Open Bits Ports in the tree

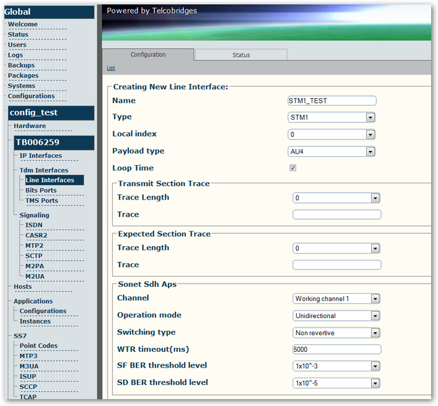[x=41, y=190]
